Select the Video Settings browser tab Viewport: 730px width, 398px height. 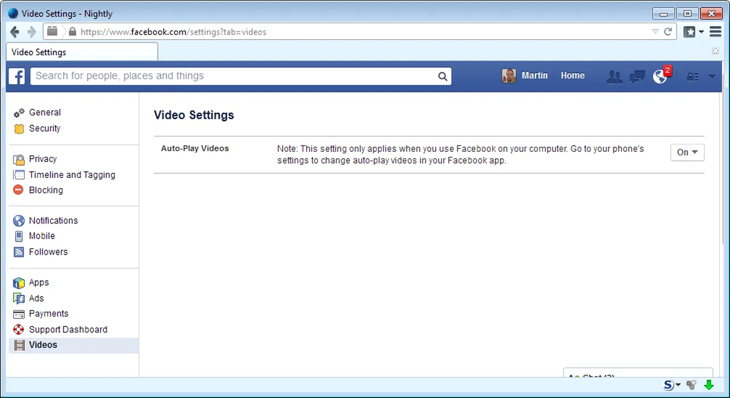click(82, 52)
